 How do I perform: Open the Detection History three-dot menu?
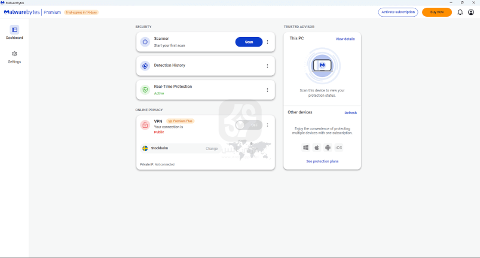(x=267, y=66)
